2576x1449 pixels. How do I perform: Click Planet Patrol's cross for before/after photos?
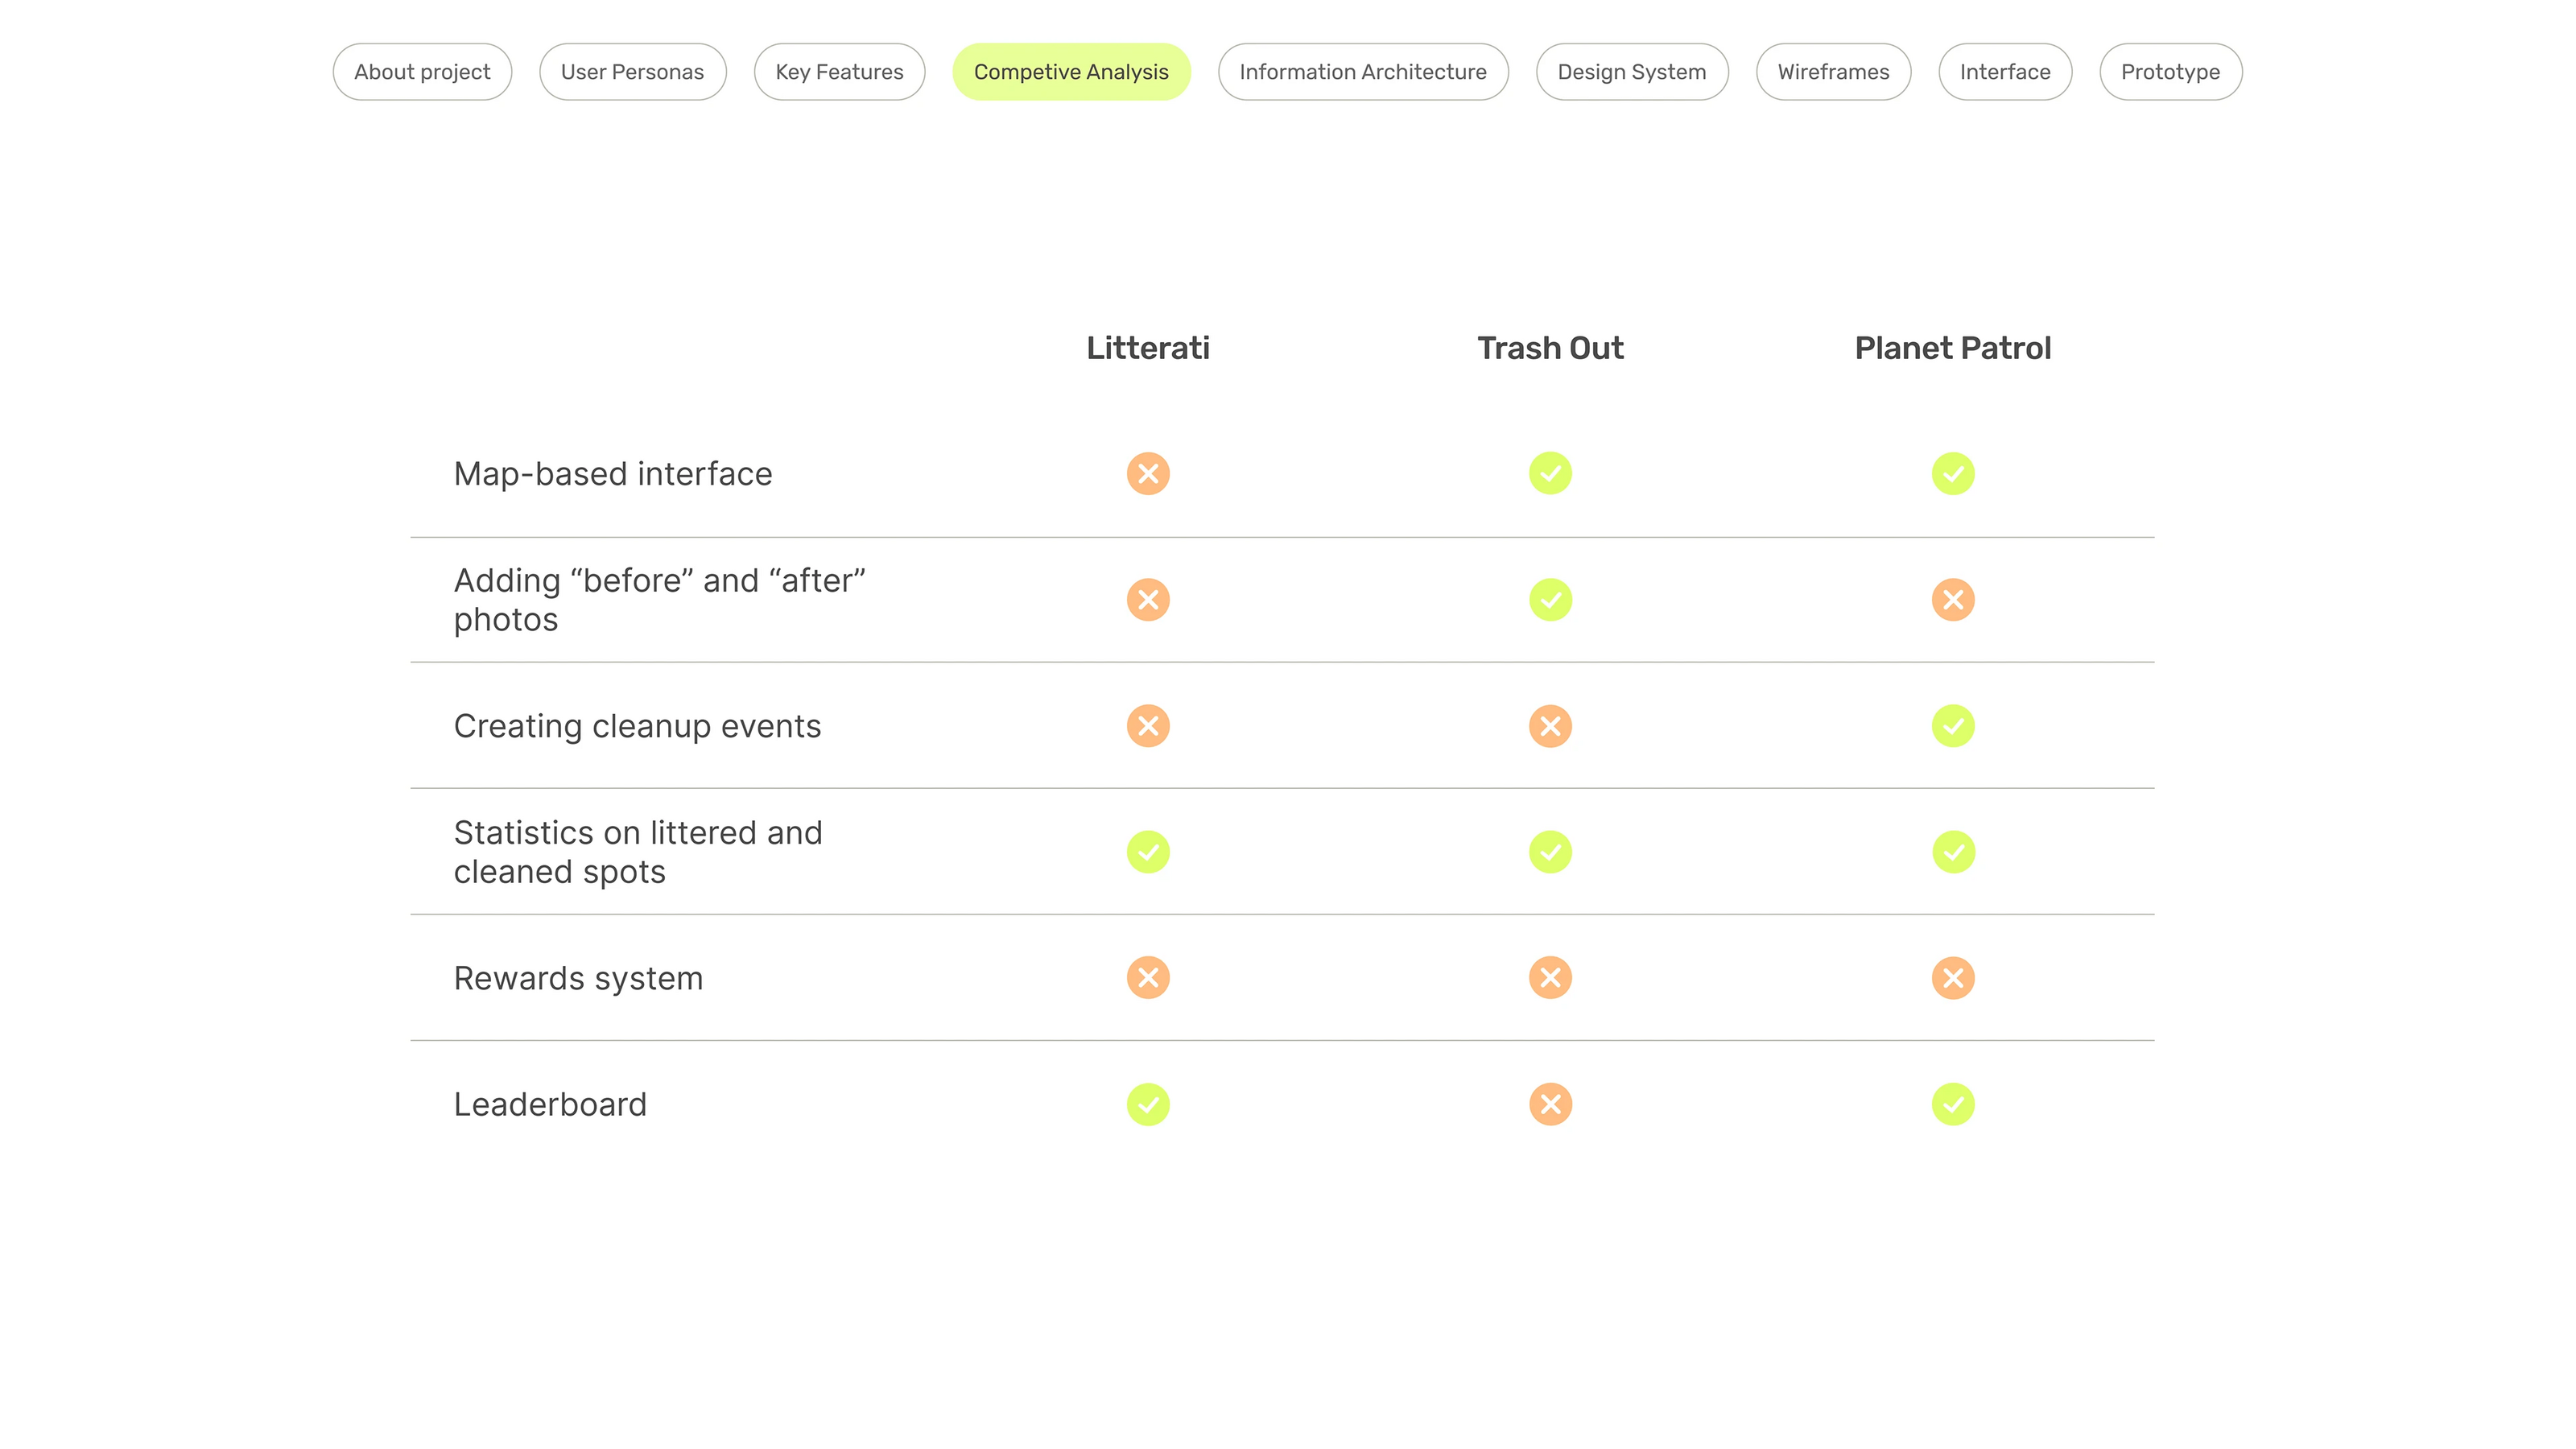1952,600
